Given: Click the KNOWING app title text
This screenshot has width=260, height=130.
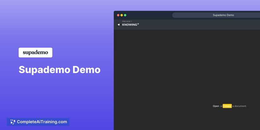Looking at the screenshot, I should click(x=130, y=25).
